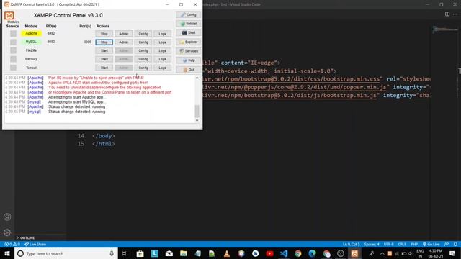Open XAMPP Help
Image resolution: width=461 pixels, height=259 pixels.
pos(189,60)
